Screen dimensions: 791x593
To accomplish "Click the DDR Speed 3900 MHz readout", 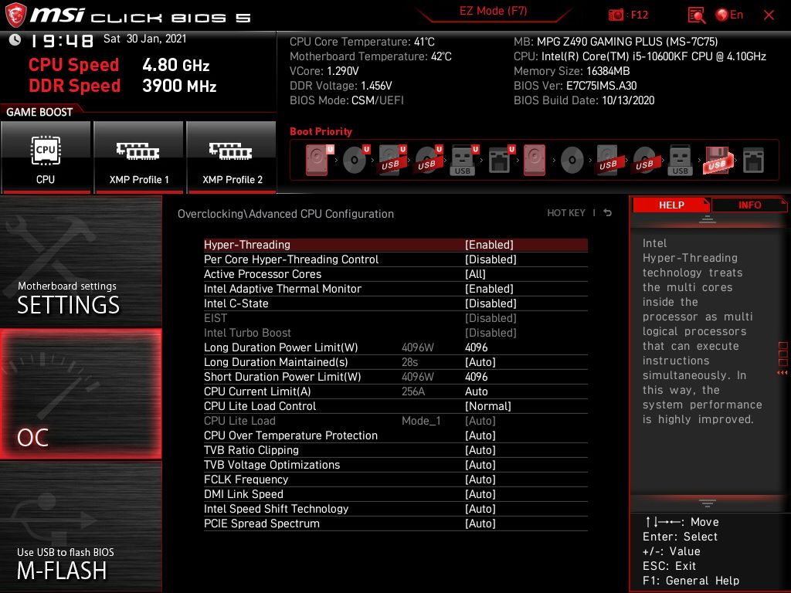I will tap(123, 86).
